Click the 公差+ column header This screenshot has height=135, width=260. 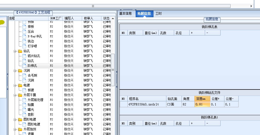tap(217, 99)
